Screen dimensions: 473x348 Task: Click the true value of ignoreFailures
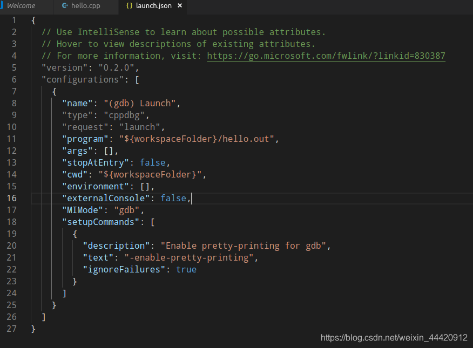186,269
